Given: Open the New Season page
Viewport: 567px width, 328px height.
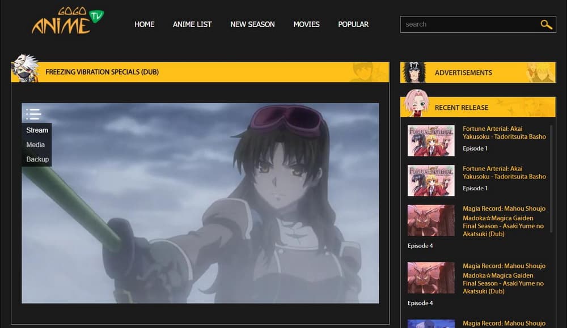Looking at the screenshot, I should click(252, 24).
